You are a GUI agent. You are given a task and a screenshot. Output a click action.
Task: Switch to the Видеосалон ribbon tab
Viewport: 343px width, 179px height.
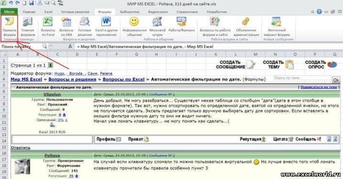(158, 12)
